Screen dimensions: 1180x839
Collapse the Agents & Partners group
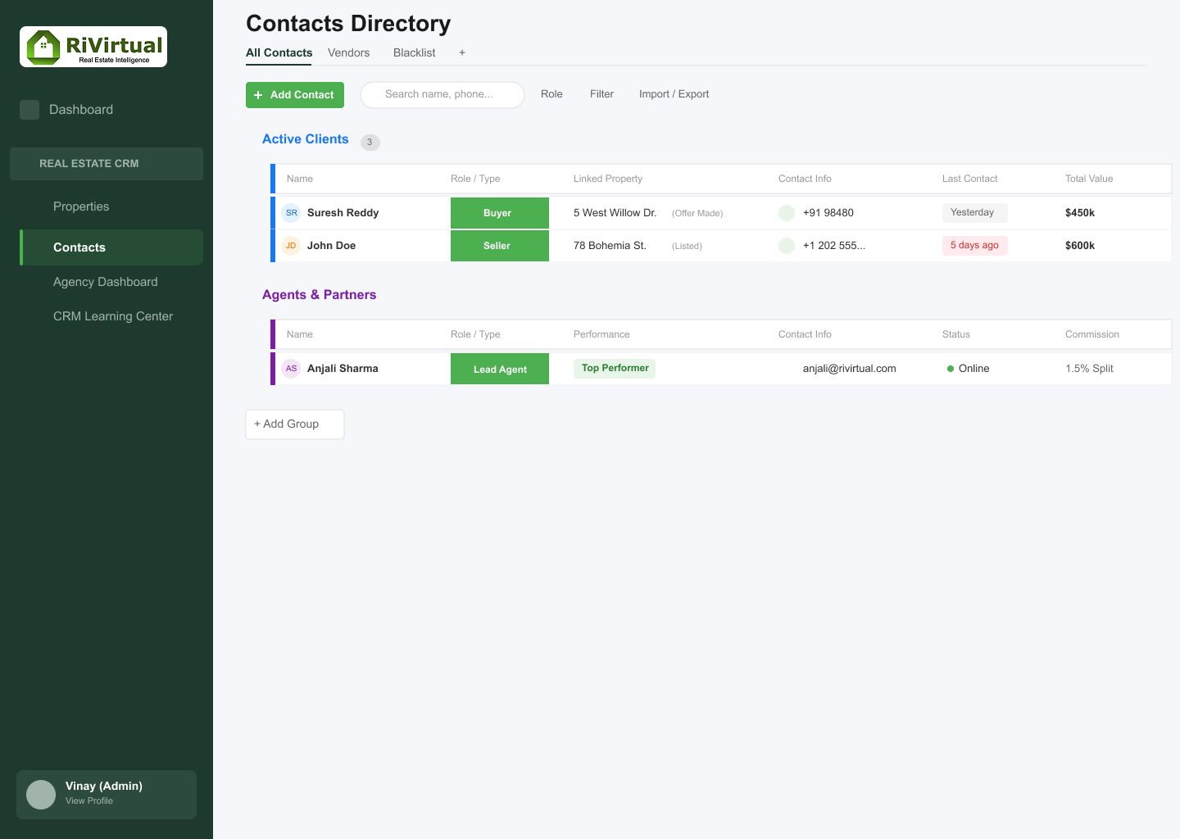[x=319, y=295]
